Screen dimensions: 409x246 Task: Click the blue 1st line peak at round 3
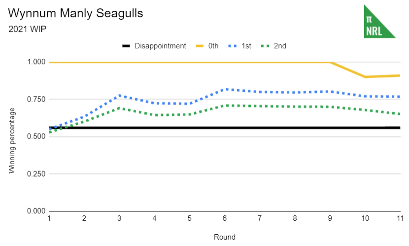click(x=119, y=95)
